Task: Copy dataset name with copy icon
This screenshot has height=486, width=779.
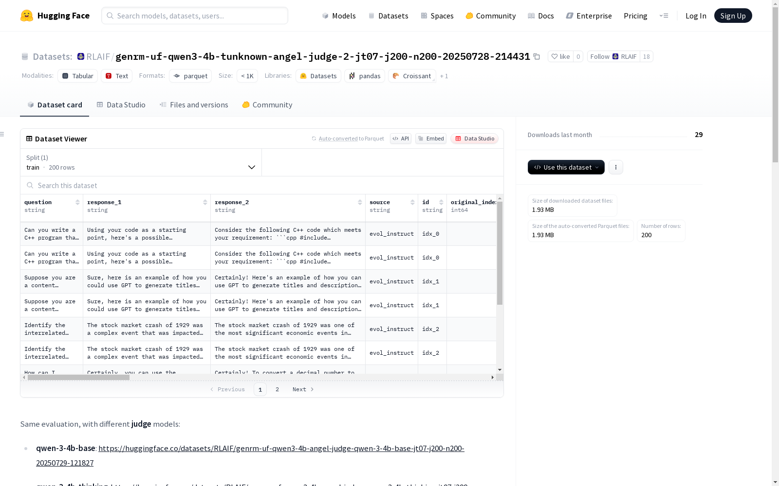Action: (537, 56)
